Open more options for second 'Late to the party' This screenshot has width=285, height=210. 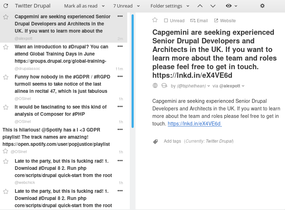pyautogui.click(x=120, y=191)
